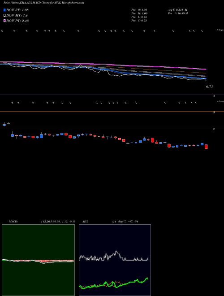Click the magenta DOW PT legend swatch
This screenshot has width=224, height=296.
point(4,21)
